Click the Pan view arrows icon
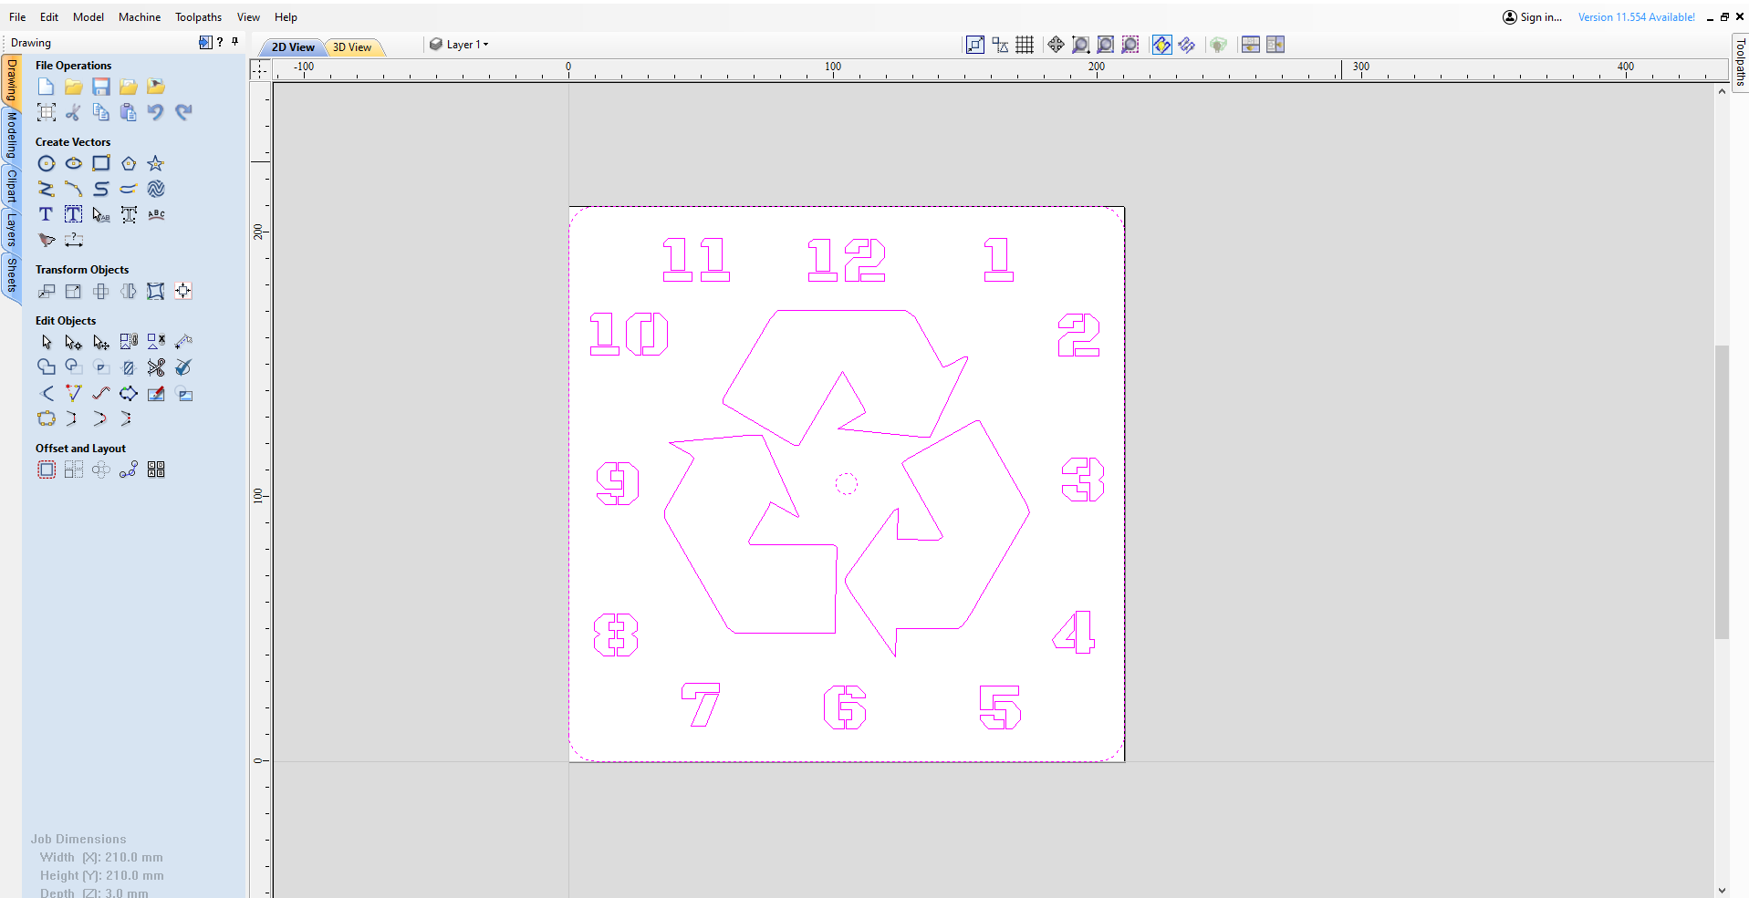The image size is (1749, 898). tap(1056, 45)
